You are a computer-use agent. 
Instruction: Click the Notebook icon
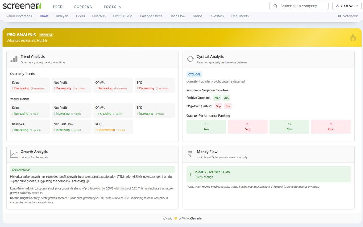(339, 16)
